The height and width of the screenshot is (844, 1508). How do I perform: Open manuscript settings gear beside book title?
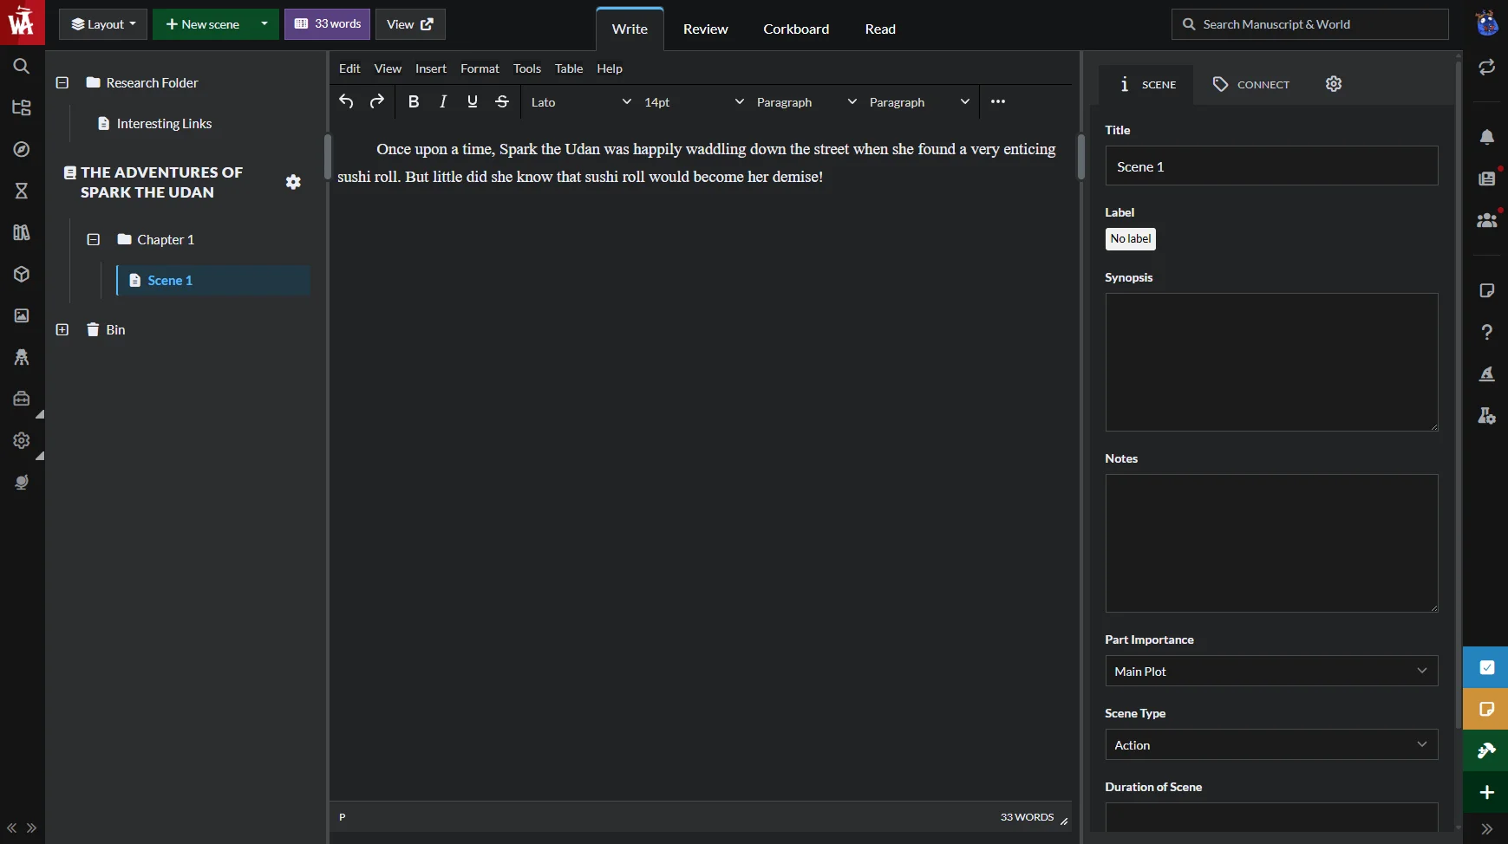coord(293,182)
